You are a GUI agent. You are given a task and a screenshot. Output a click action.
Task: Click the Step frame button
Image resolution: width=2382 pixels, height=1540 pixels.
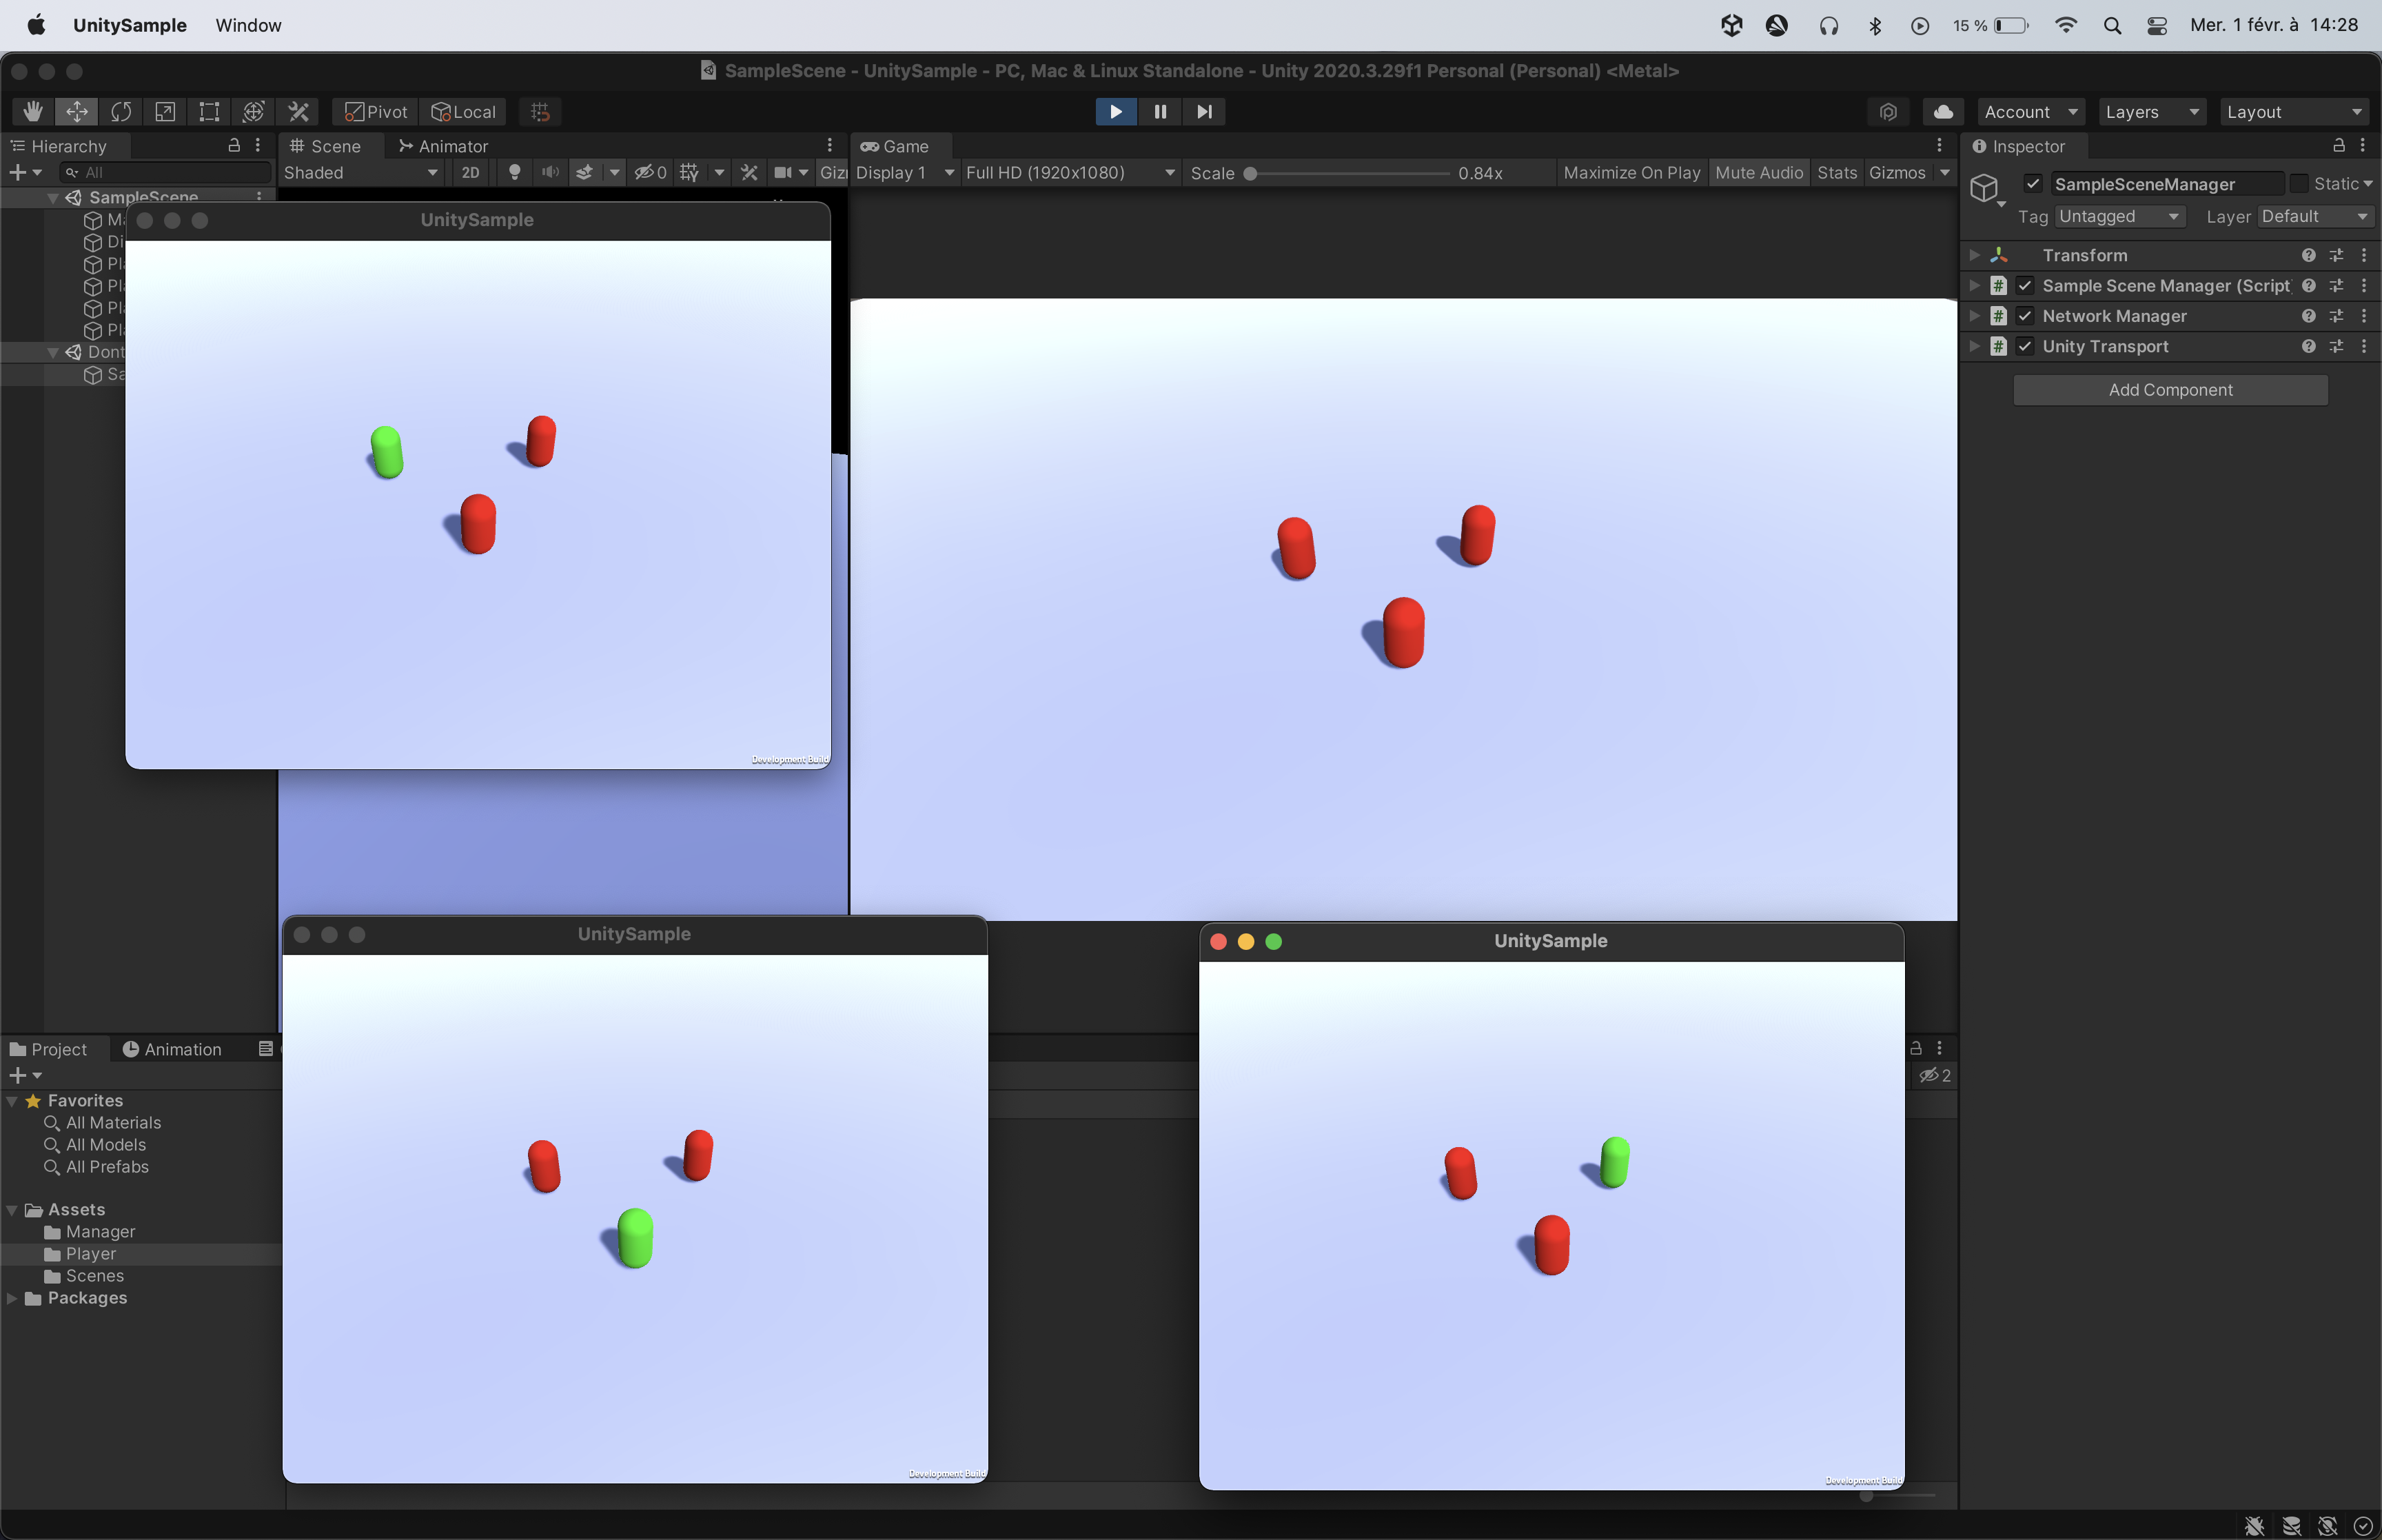click(1203, 111)
